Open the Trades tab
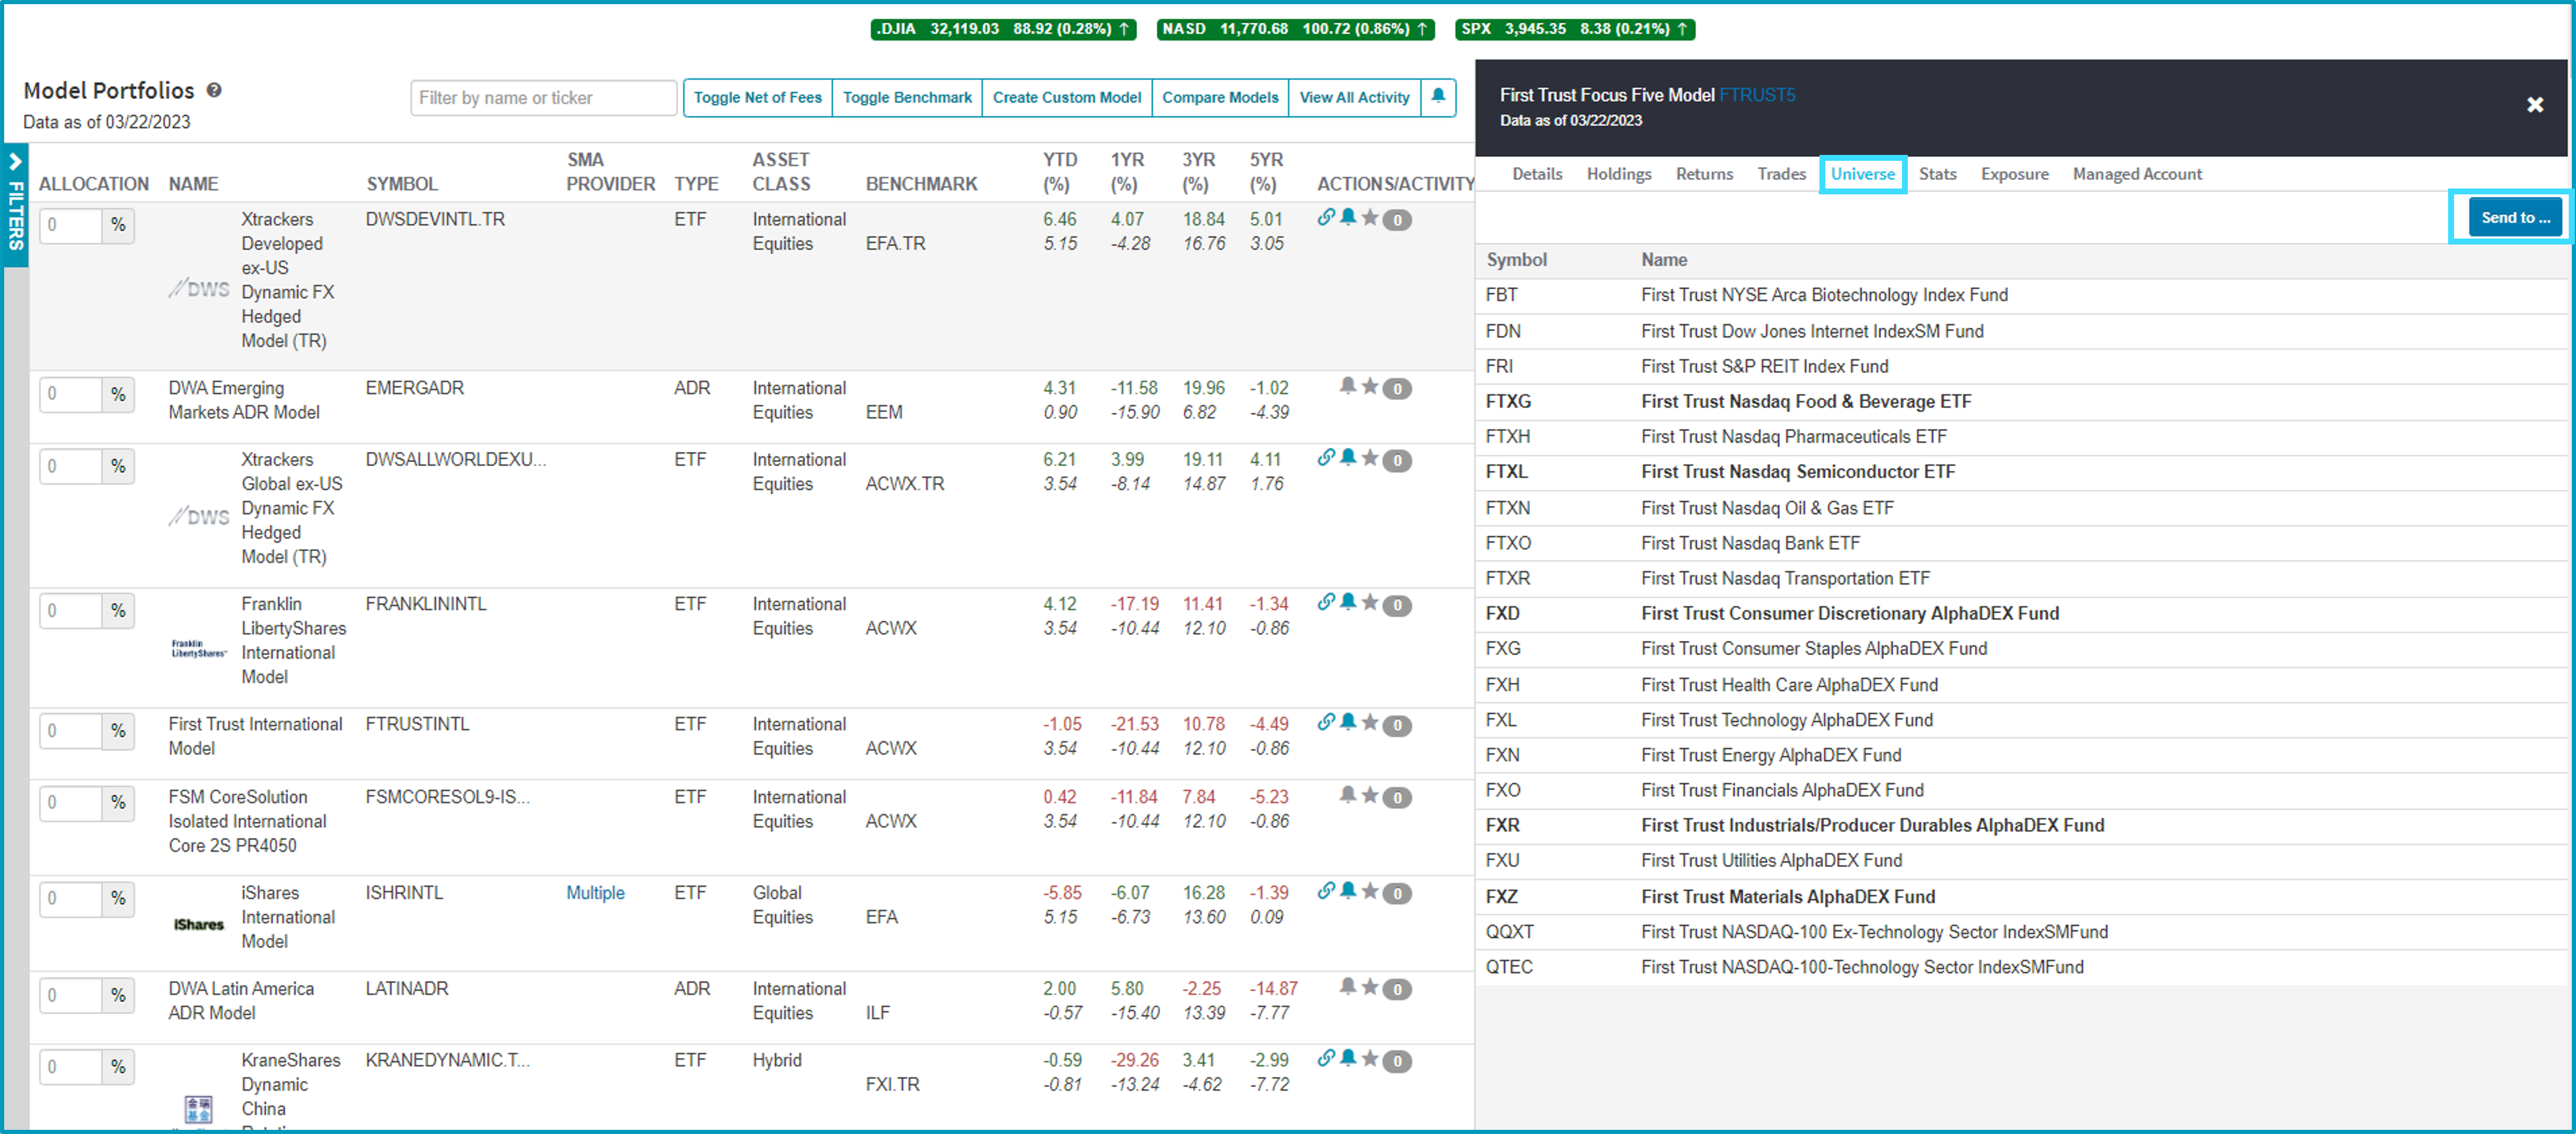 (1781, 174)
